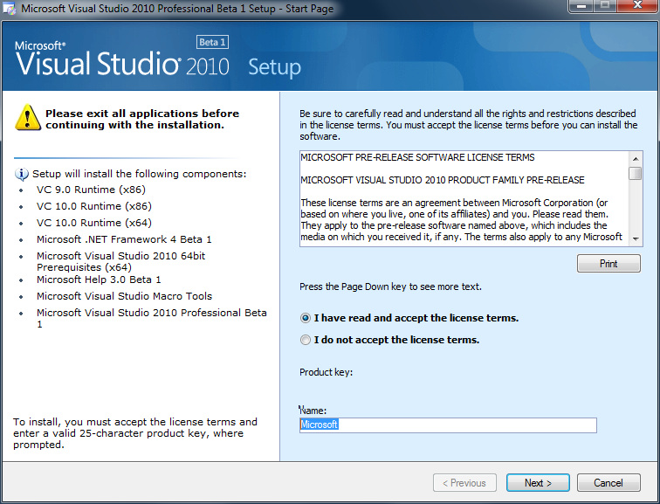This screenshot has width=660, height=504.
Task: Close the setup window
Action: [x=637, y=6]
